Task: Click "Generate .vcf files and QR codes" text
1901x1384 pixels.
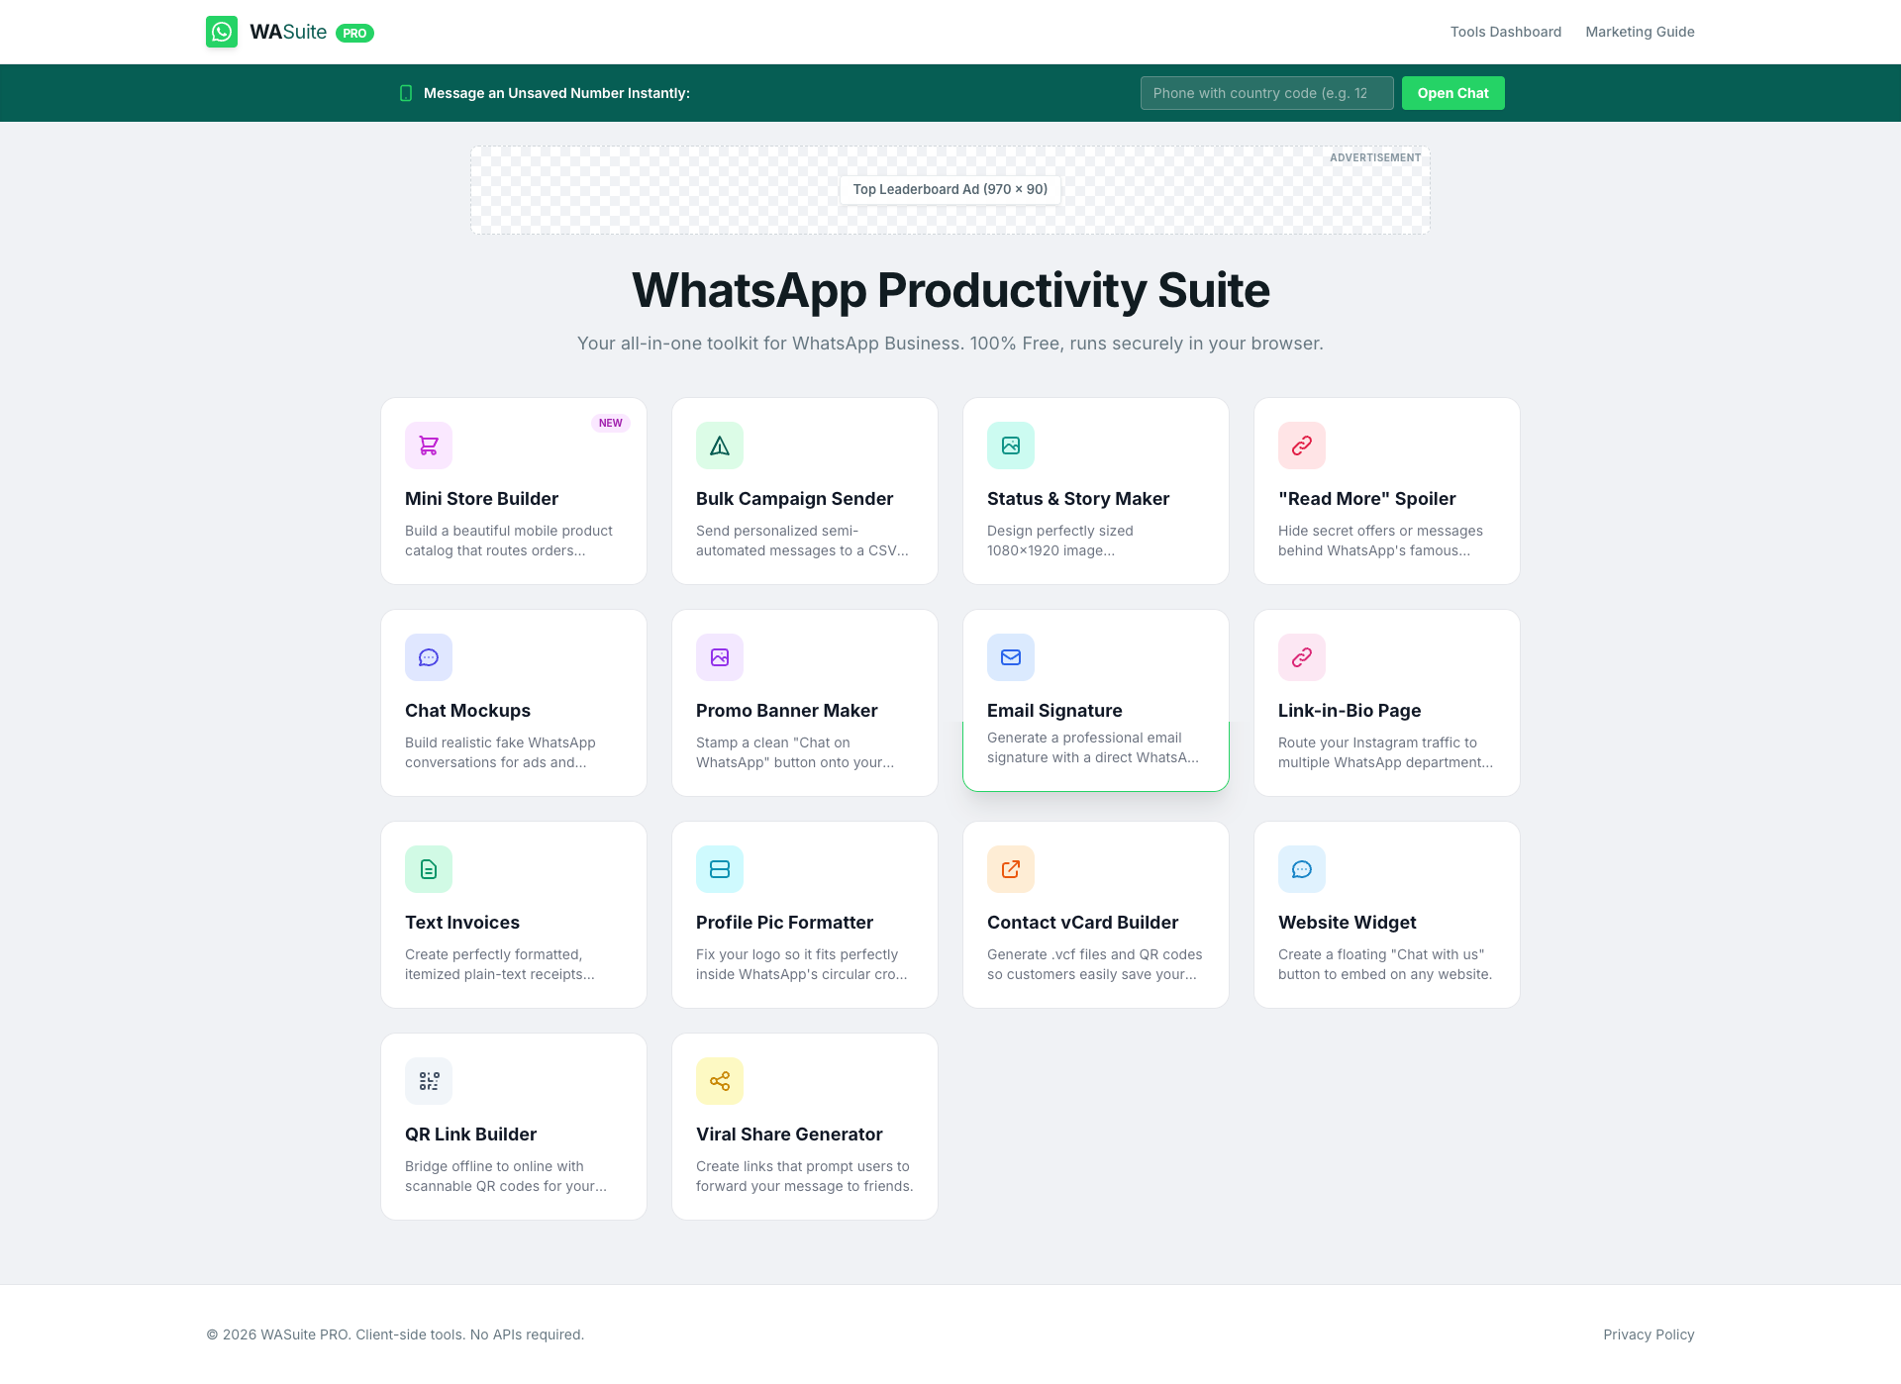Action: click(x=1095, y=964)
